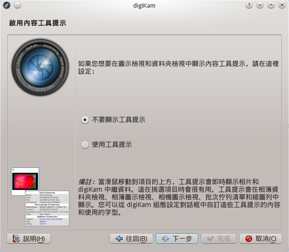Image resolution: width=289 pixels, height=252 pixels.
Task: Click the 備註 note paragraph text
Action: (x=179, y=197)
